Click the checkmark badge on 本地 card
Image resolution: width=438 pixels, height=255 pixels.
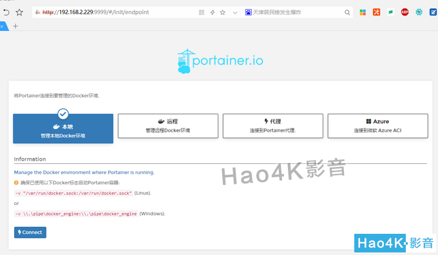(63, 114)
